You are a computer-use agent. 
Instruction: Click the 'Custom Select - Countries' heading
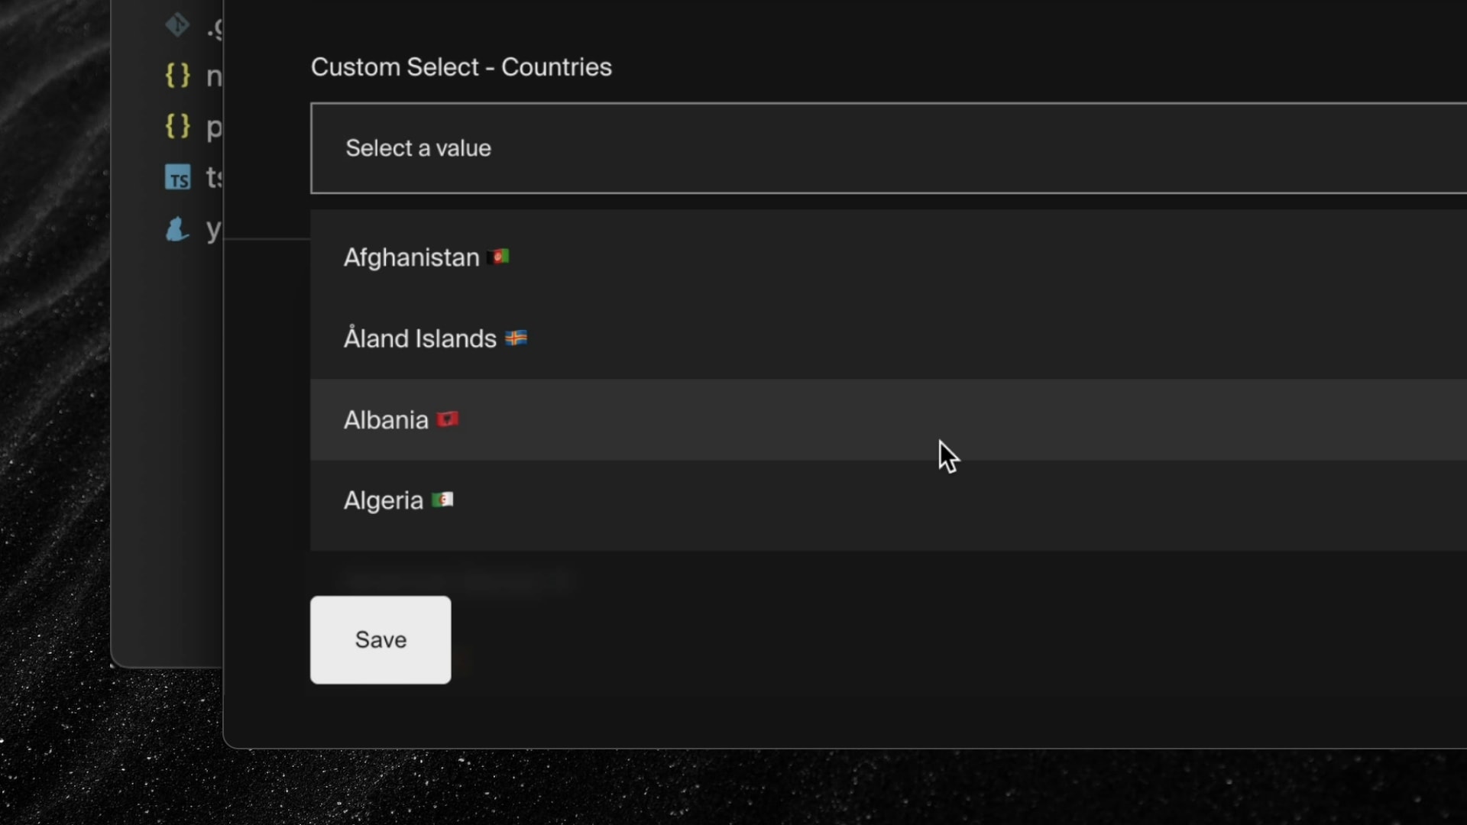click(461, 67)
